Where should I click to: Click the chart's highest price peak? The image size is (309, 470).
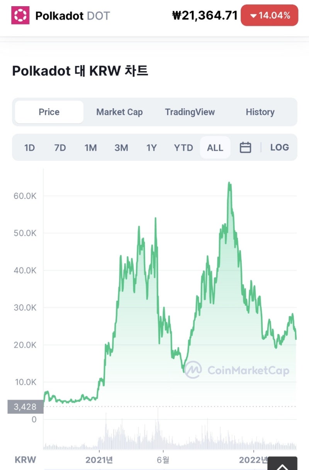pos(229,183)
